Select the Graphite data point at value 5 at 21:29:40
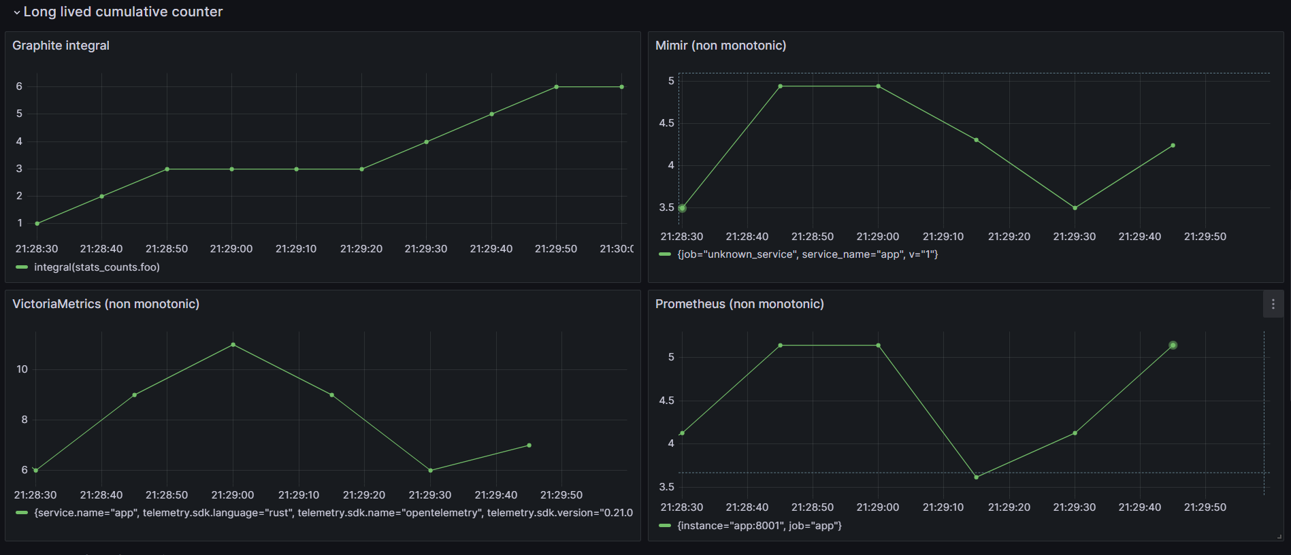1291x555 pixels. point(492,114)
